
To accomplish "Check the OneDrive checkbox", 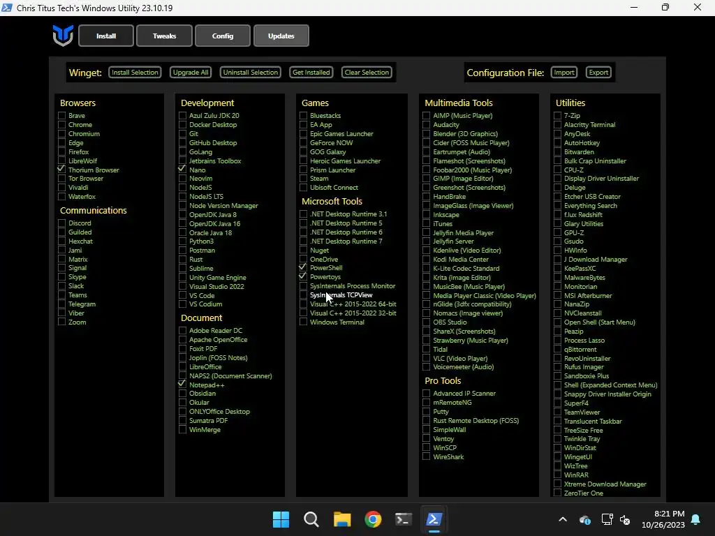I will (303, 259).
